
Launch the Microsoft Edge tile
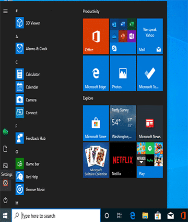pyautogui.click(x=96, y=73)
